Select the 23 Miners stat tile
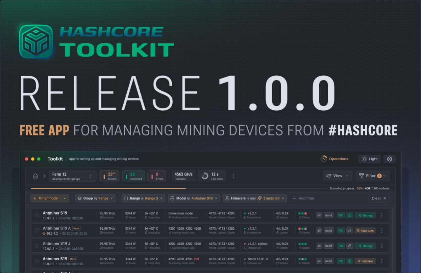 tap(110, 176)
